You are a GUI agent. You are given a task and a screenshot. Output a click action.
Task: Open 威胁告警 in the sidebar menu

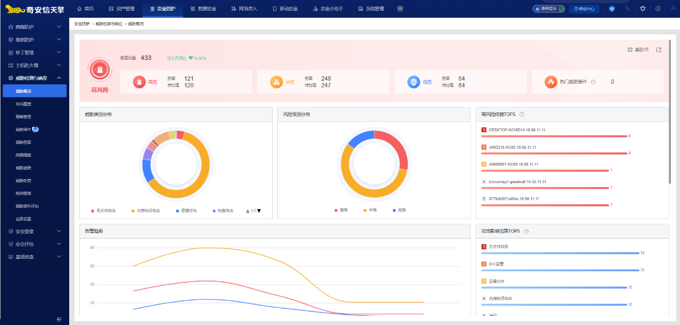click(x=24, y=142)
